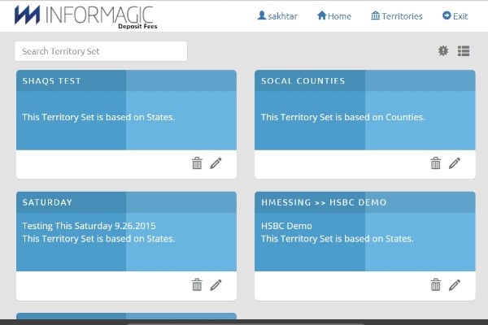488x325 pixels.
Task: Focus the Search Territory Set field
Action: pyautogui.click(x=101, y=51)
